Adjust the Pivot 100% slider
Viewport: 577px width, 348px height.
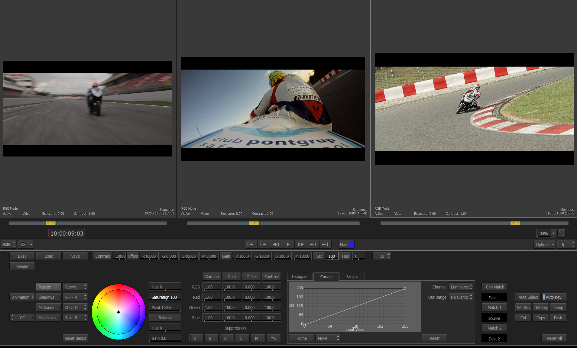click(x=165, y=308)
